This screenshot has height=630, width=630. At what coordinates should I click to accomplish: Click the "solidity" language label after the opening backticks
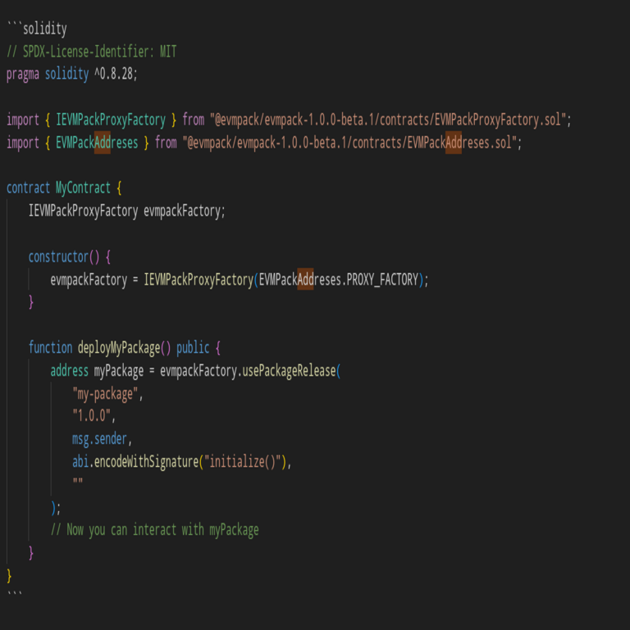pyautogui.click(x=45, y=29)
